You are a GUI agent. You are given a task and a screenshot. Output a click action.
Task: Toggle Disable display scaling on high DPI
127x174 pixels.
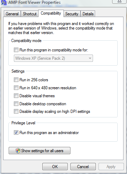point(16,111)
